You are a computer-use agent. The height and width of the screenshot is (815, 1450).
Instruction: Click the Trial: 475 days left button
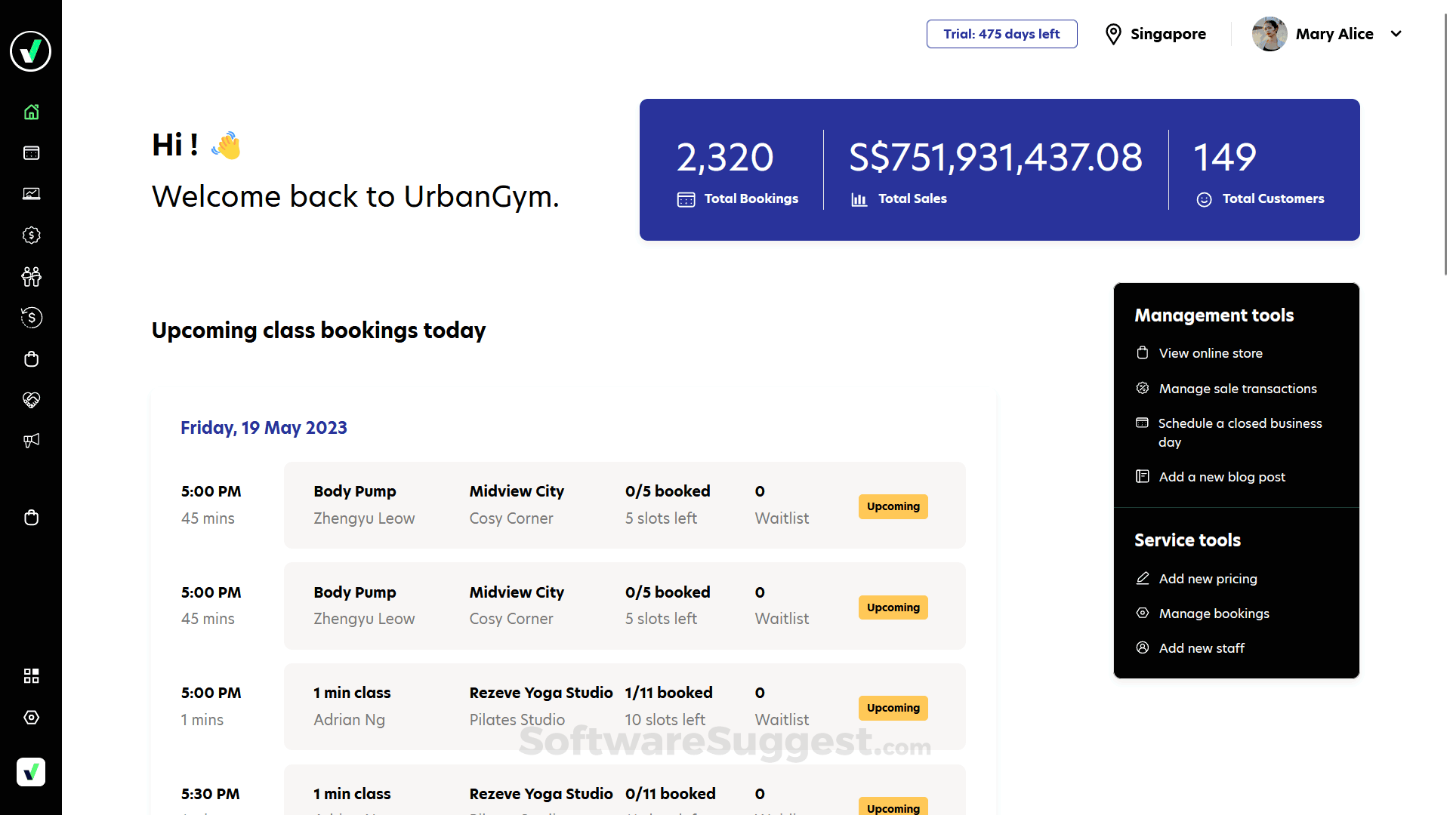(1001, 34)
